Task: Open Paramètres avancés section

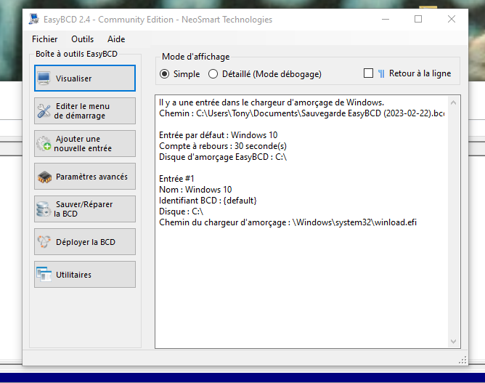Action: pyautogui.click(x=85, y=176)
